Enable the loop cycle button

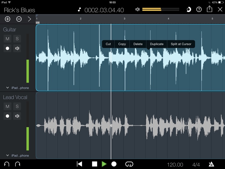coord(129,164)
